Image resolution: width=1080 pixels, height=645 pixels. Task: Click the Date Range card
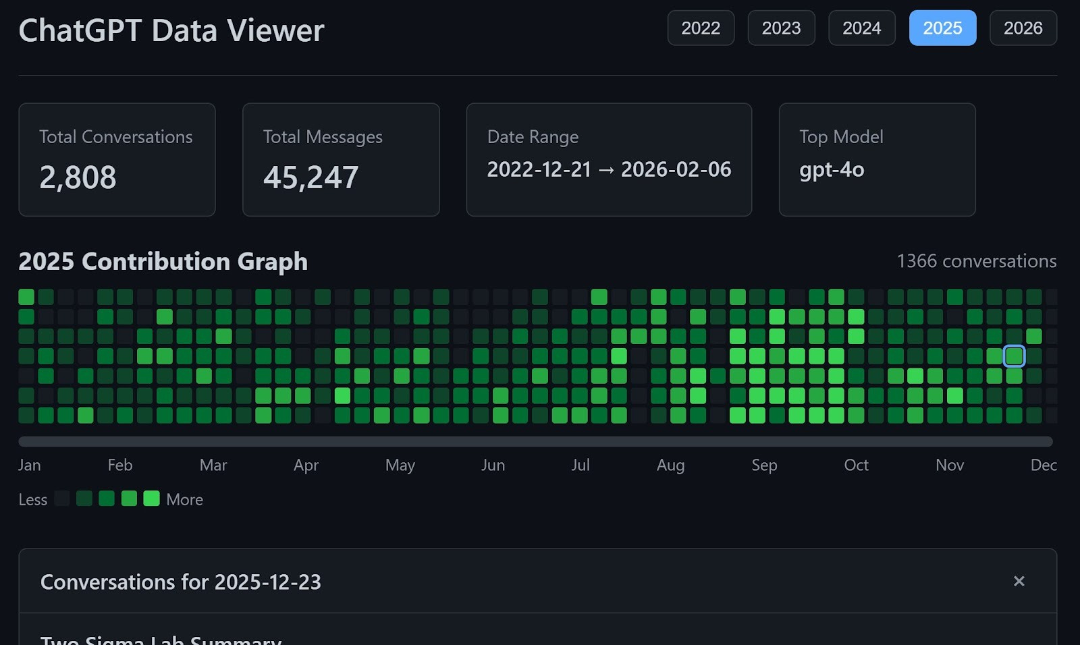pos(608,159)
